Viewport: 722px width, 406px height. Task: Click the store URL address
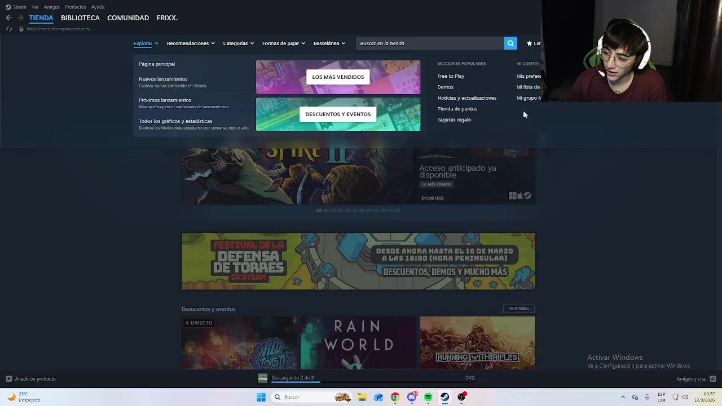pyautogui.click(x=58, y=29)
